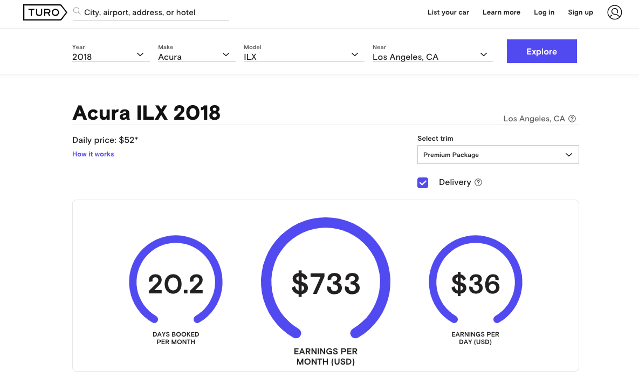The width and height of the screenshot is (639, 384).
Task: Click the help icon beside Los Angeles, CA
Action: tap(572, 119)
